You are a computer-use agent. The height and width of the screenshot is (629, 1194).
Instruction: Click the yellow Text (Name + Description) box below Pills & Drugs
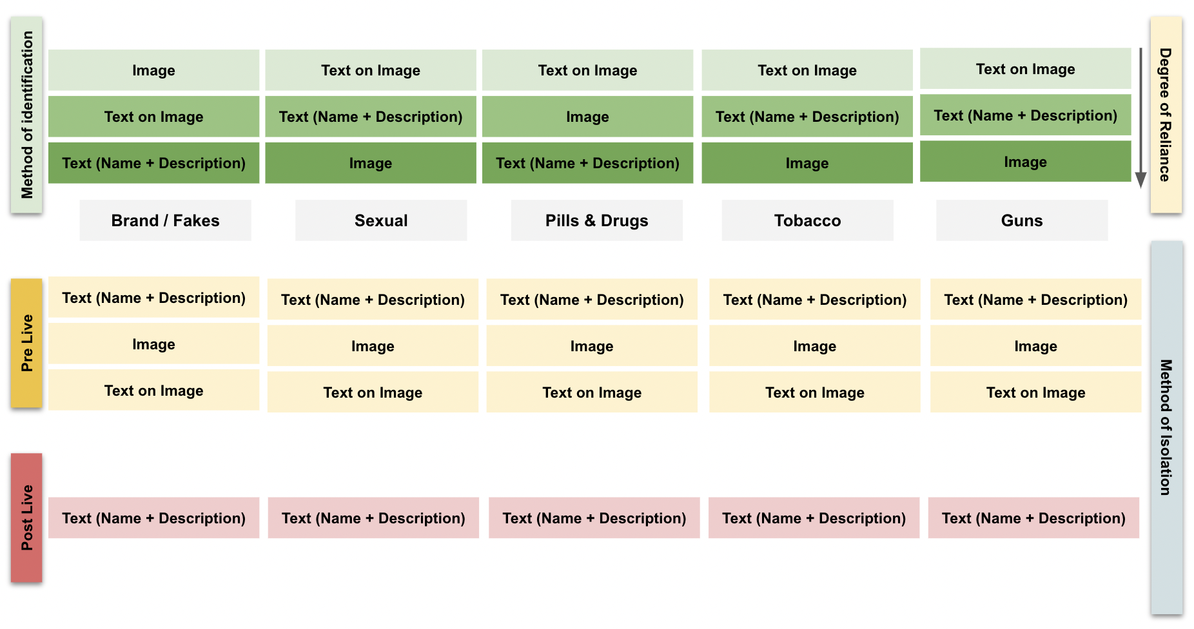click(x=592, y=300)
